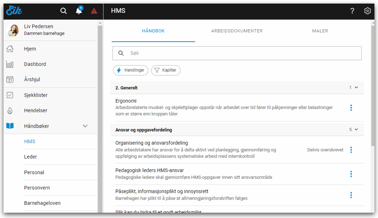The image size is (378, 218).
Task: Open help with the question mark icon
Action: coord(352,11)
